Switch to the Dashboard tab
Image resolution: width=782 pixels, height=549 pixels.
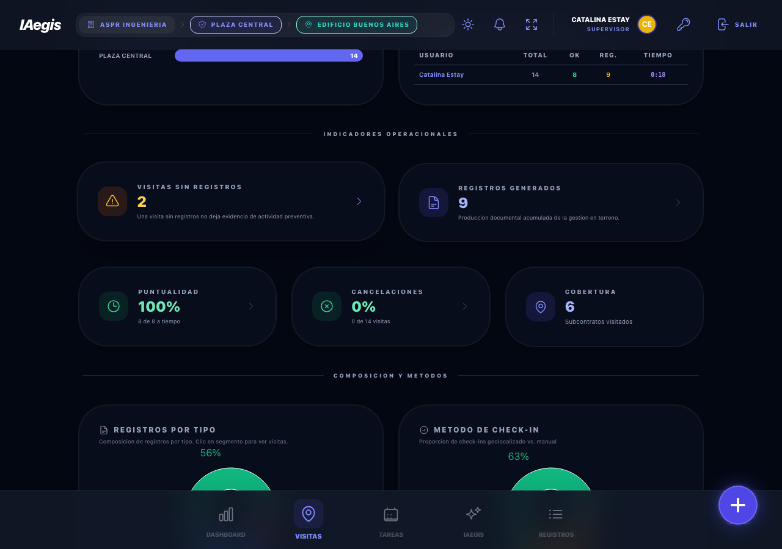pos(225,514)
